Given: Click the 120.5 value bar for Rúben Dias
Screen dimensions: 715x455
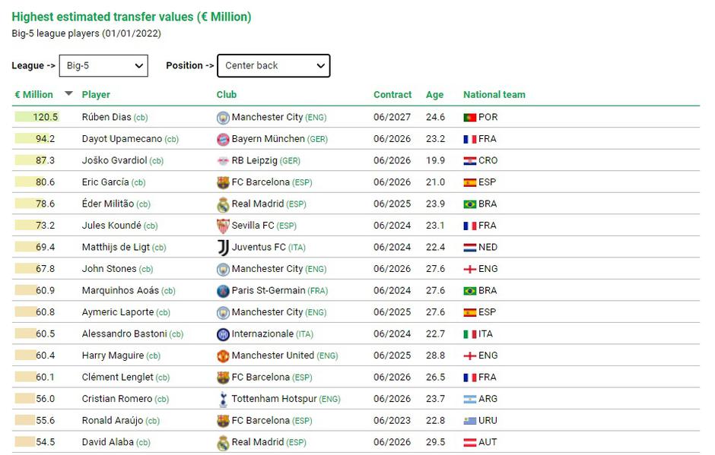Looking at the screenshot, I should [x=37, y=118].
